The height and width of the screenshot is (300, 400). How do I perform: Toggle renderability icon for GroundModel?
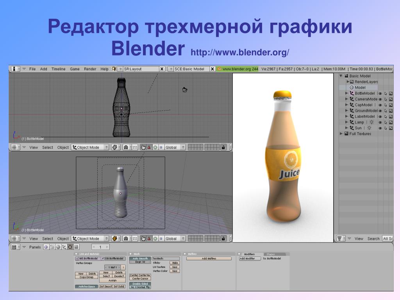click(391, 111)
